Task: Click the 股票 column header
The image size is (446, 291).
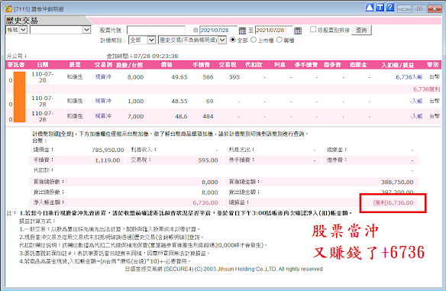Action: (75, 65)
